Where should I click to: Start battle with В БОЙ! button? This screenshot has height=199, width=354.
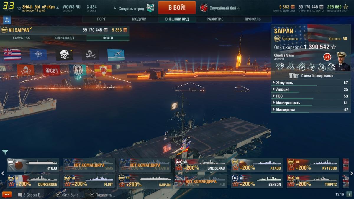tap(177, 8)
